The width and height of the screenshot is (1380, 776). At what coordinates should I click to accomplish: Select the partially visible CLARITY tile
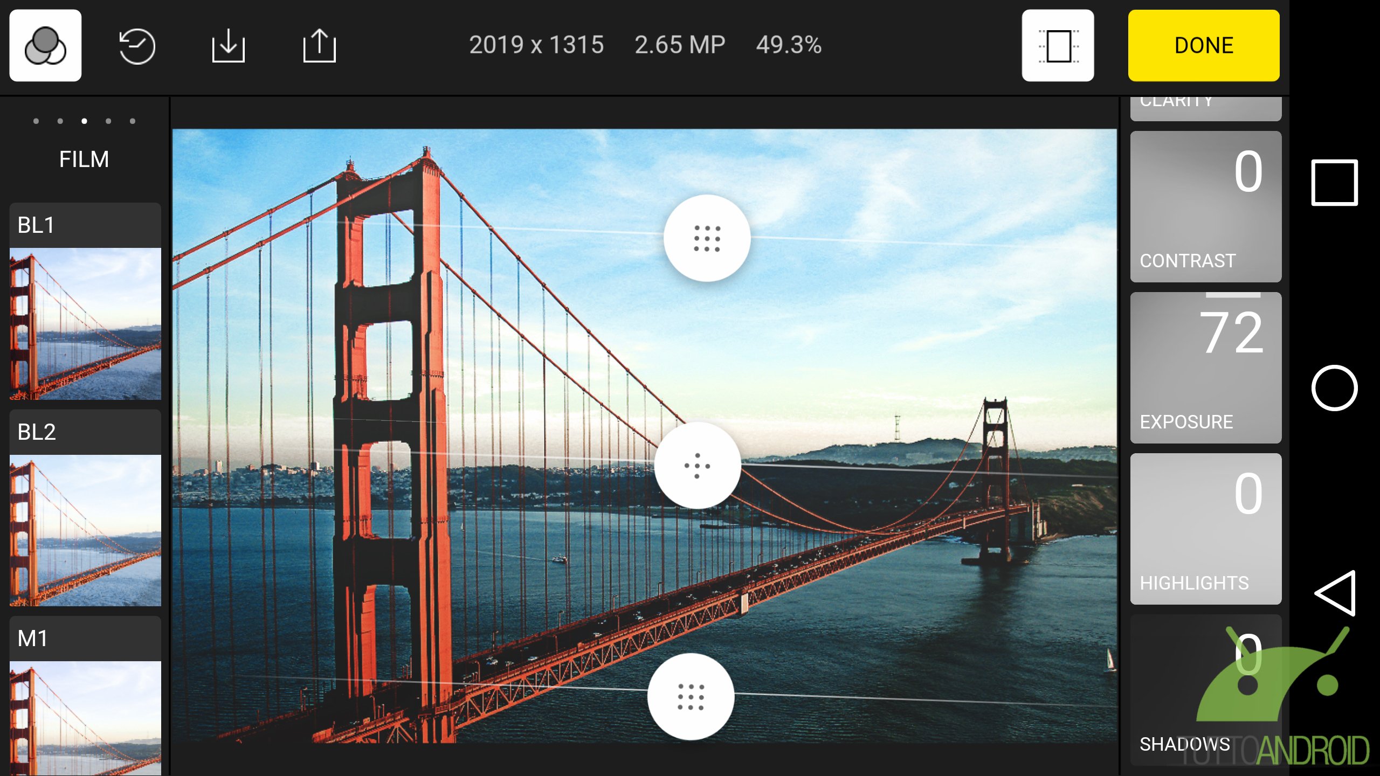pos(1206,109)
